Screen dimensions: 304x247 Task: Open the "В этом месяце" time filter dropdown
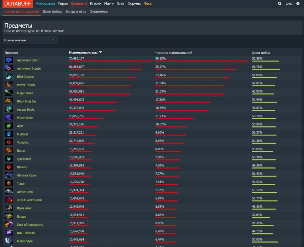[x=30, y=40]
